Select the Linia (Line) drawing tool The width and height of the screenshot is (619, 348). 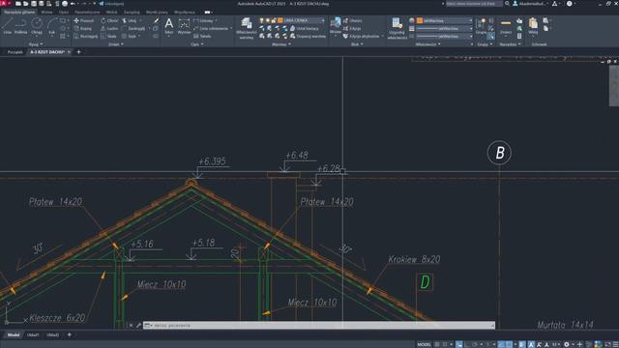click(x=8, y=26)
